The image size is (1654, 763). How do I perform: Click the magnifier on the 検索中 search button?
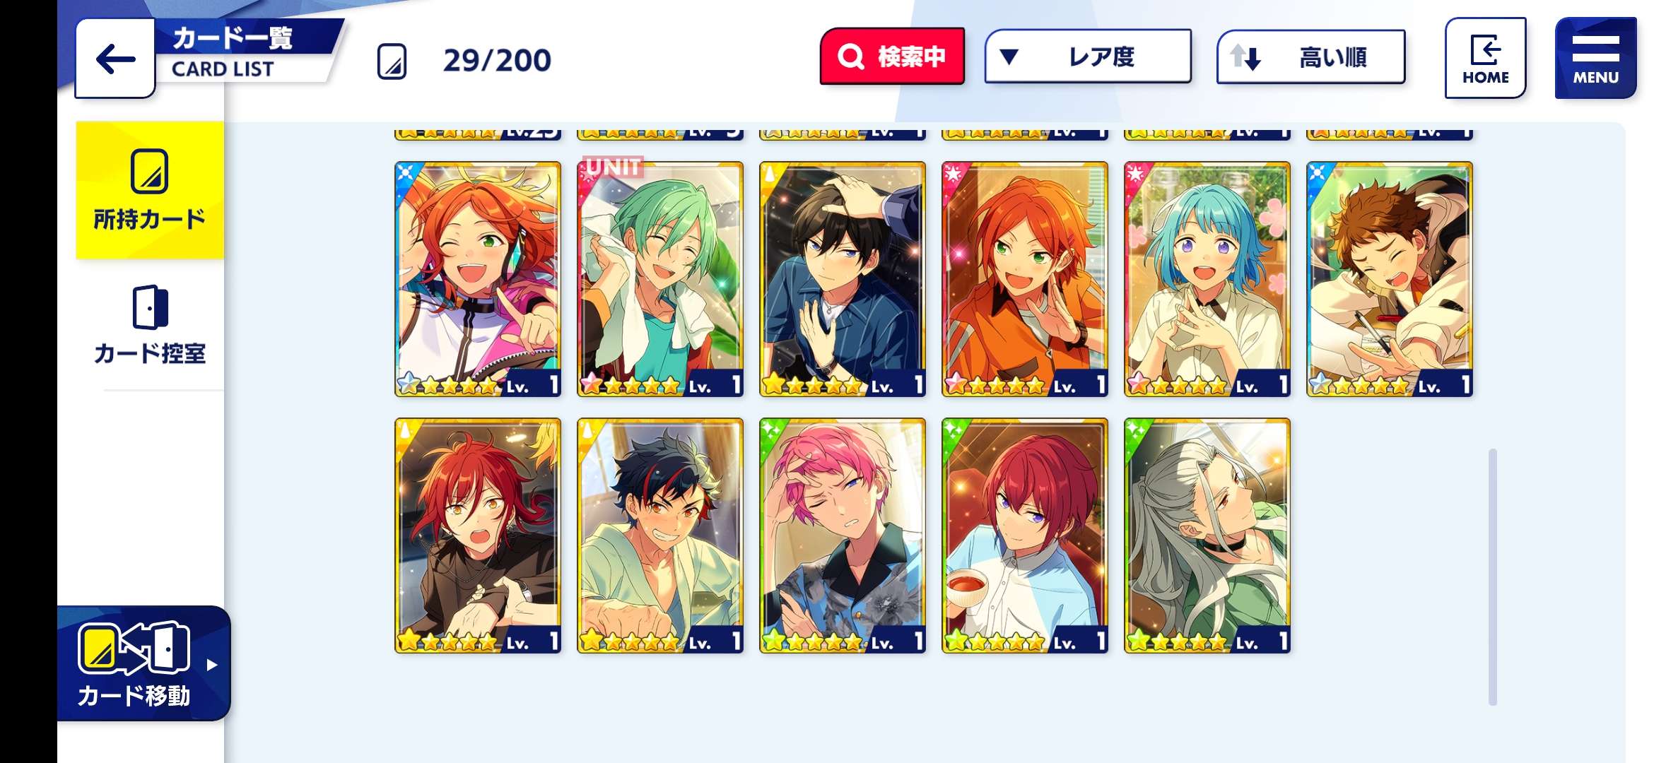[851, 57]
